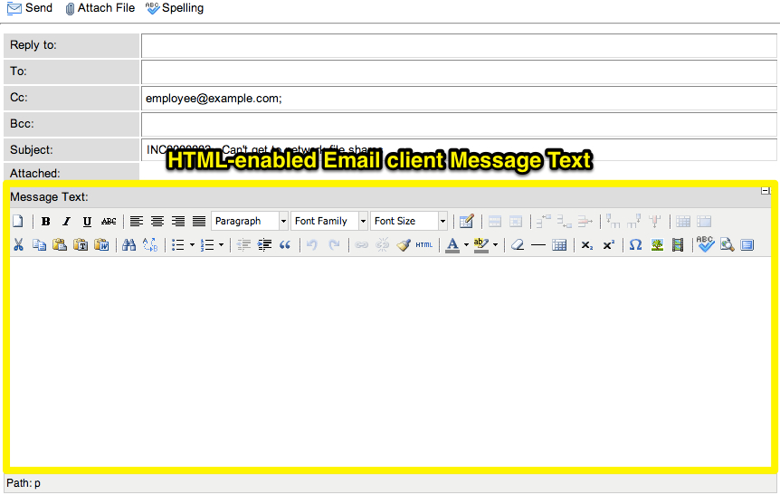Viewport: 780px width, 495px height.
Task: Click the Send button
Action: click(31, 8)
